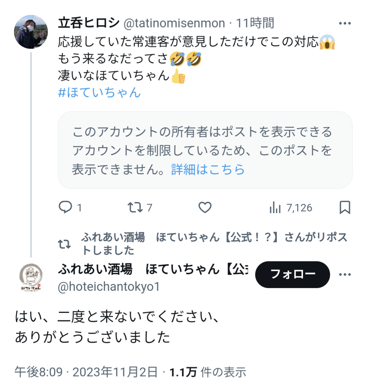
Task: Open the #ほていちゃん hashtag link
Action: coord(99,92)
